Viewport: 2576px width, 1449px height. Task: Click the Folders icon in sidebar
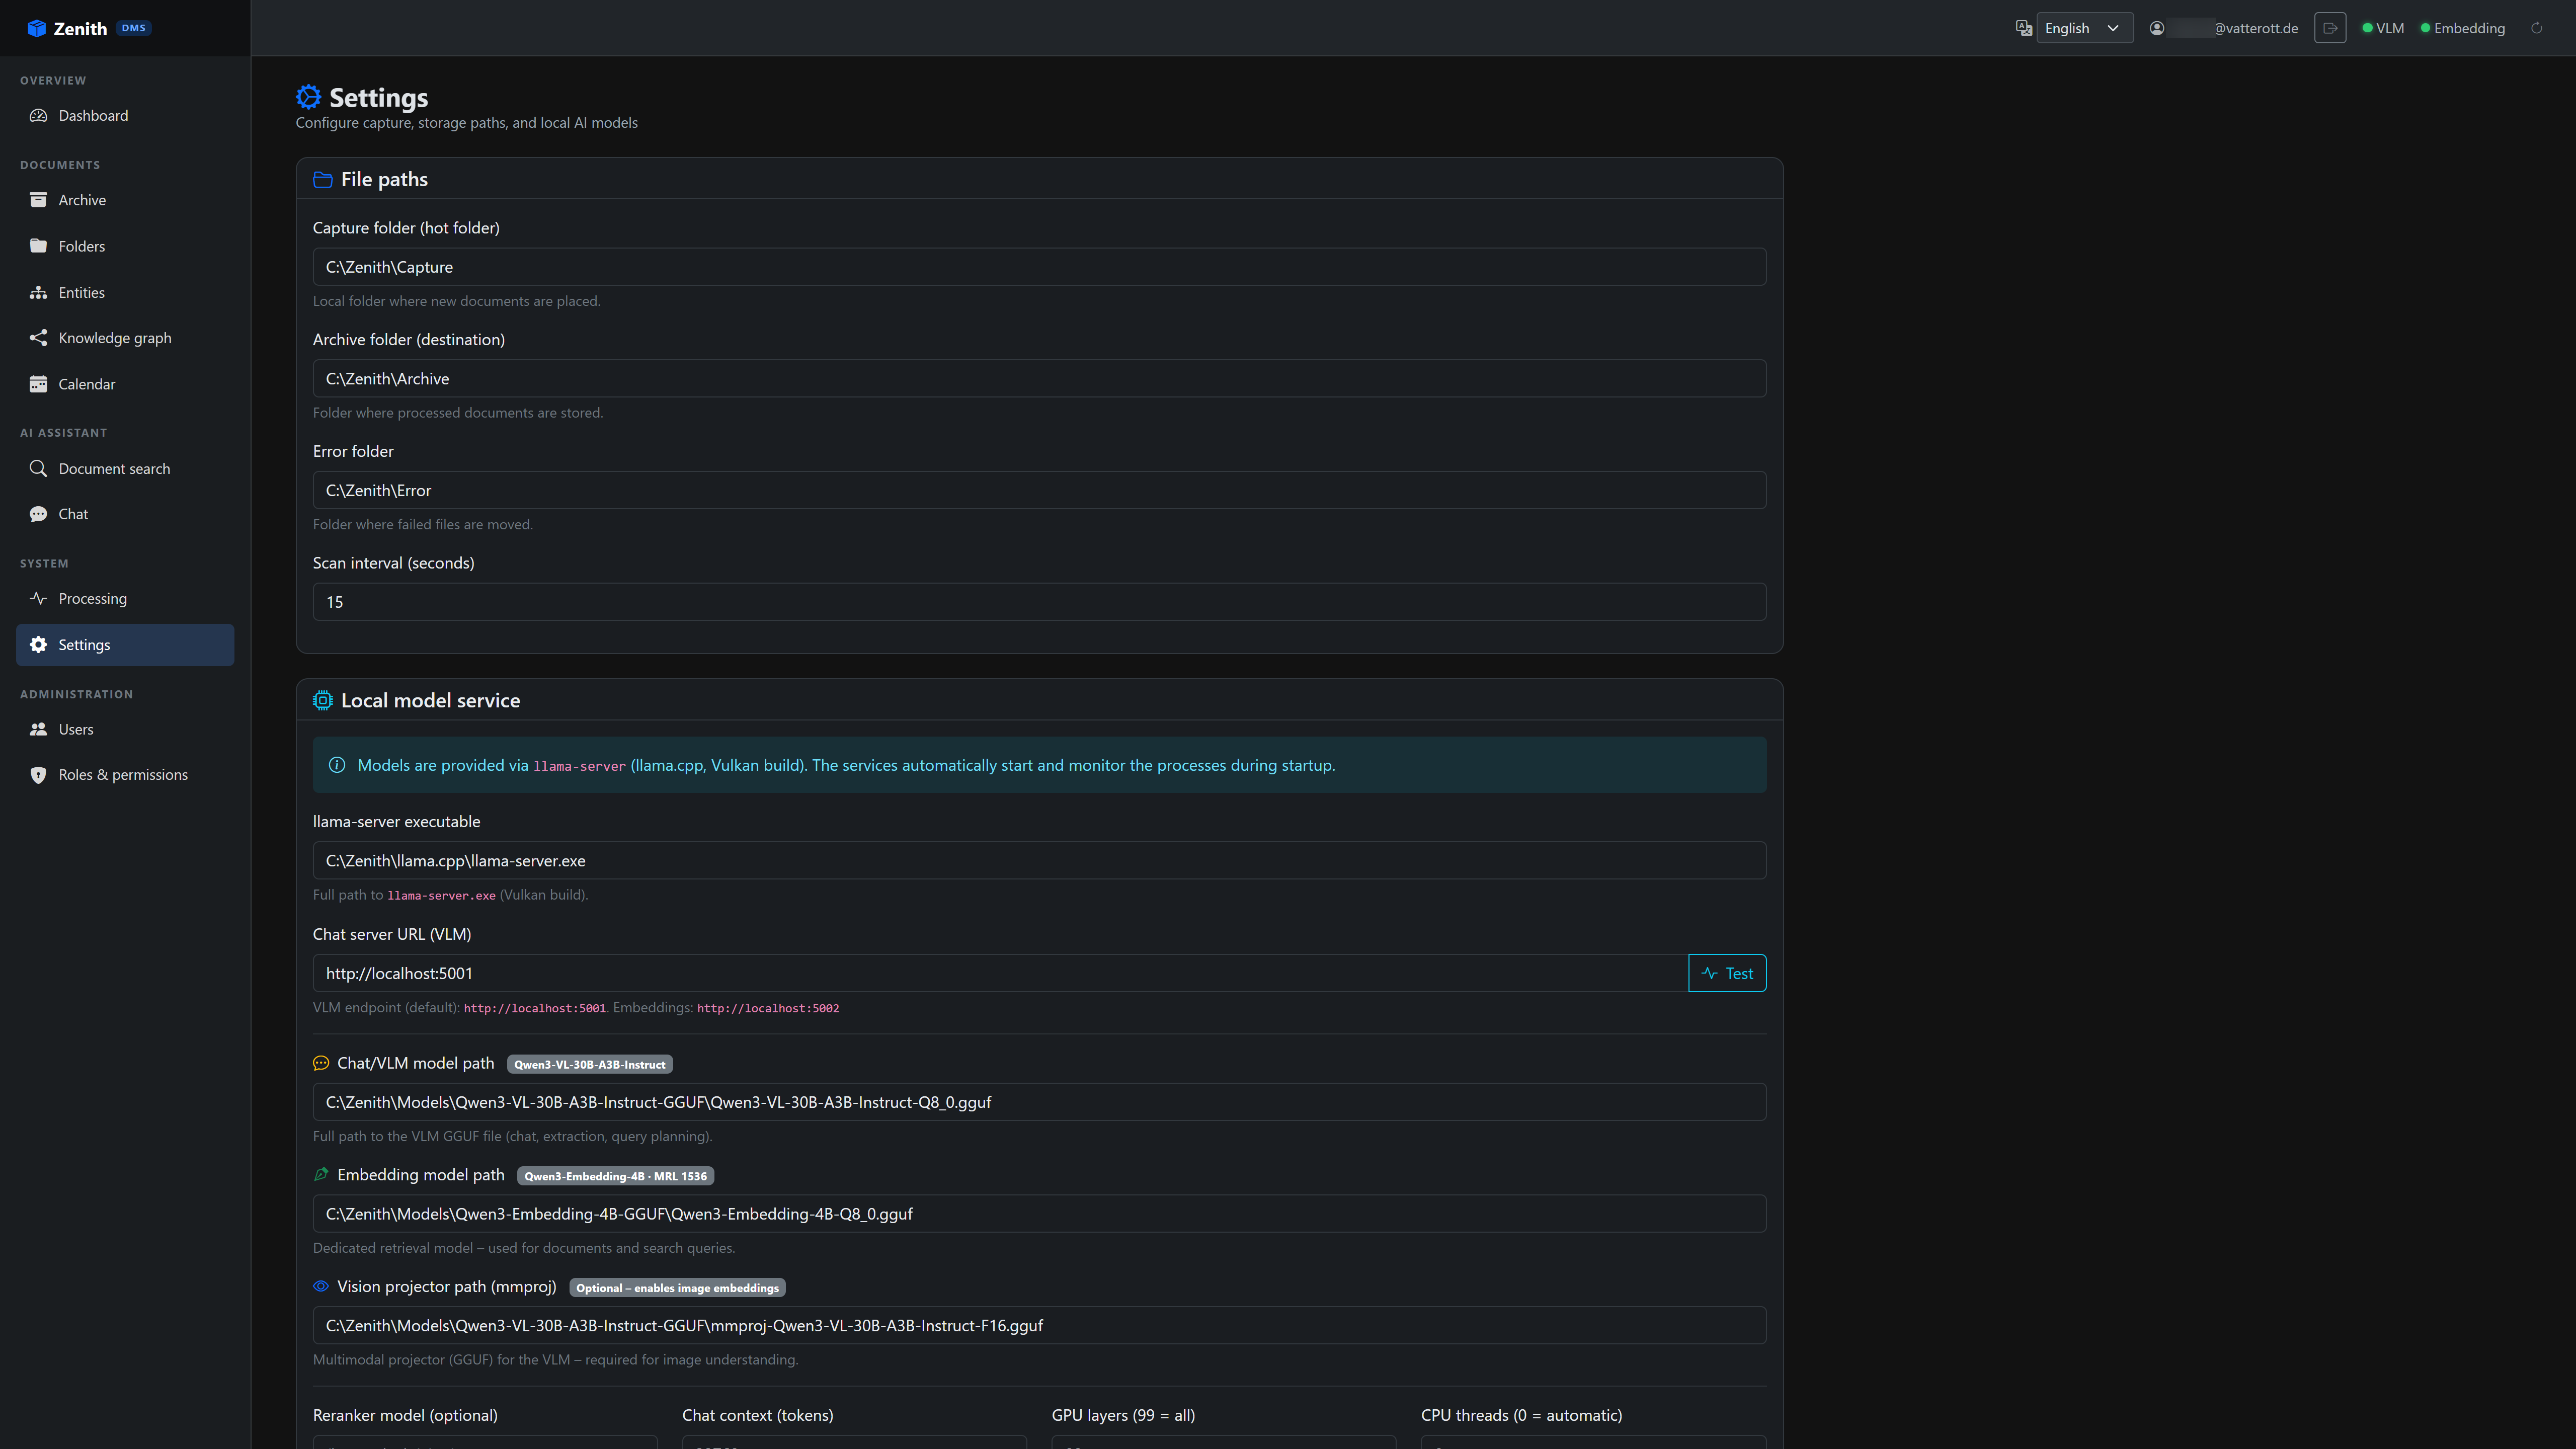point(38,246)
